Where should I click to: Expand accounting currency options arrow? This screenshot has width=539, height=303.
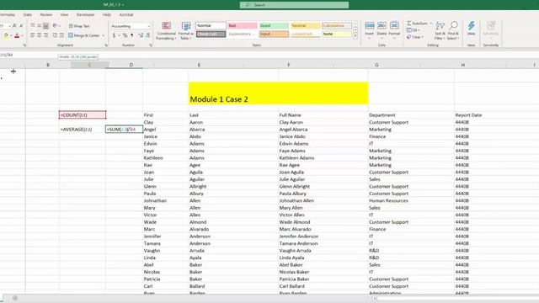(120, 35)
